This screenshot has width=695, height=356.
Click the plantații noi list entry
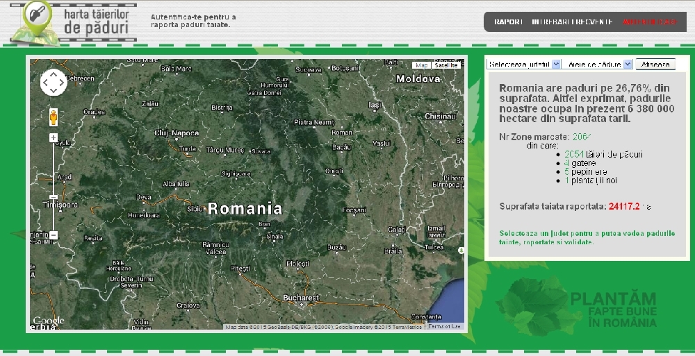coord(590,180)
